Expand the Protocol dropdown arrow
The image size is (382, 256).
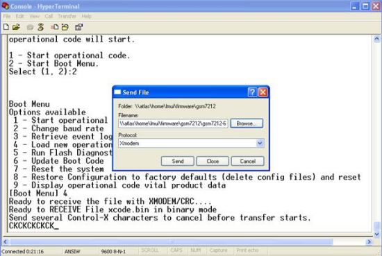coord(260,143)
